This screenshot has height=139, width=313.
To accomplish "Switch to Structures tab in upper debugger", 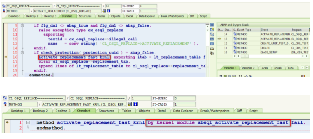I will [85, 16].
